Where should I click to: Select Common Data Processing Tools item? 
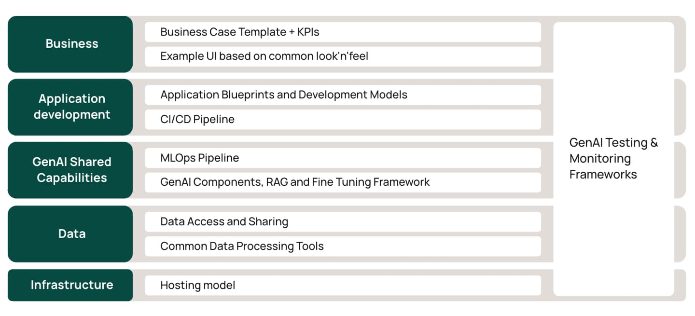pos(343,246)
